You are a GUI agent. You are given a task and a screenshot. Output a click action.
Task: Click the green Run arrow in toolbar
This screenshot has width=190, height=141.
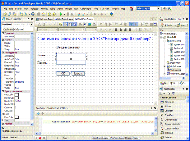[60, 14]
